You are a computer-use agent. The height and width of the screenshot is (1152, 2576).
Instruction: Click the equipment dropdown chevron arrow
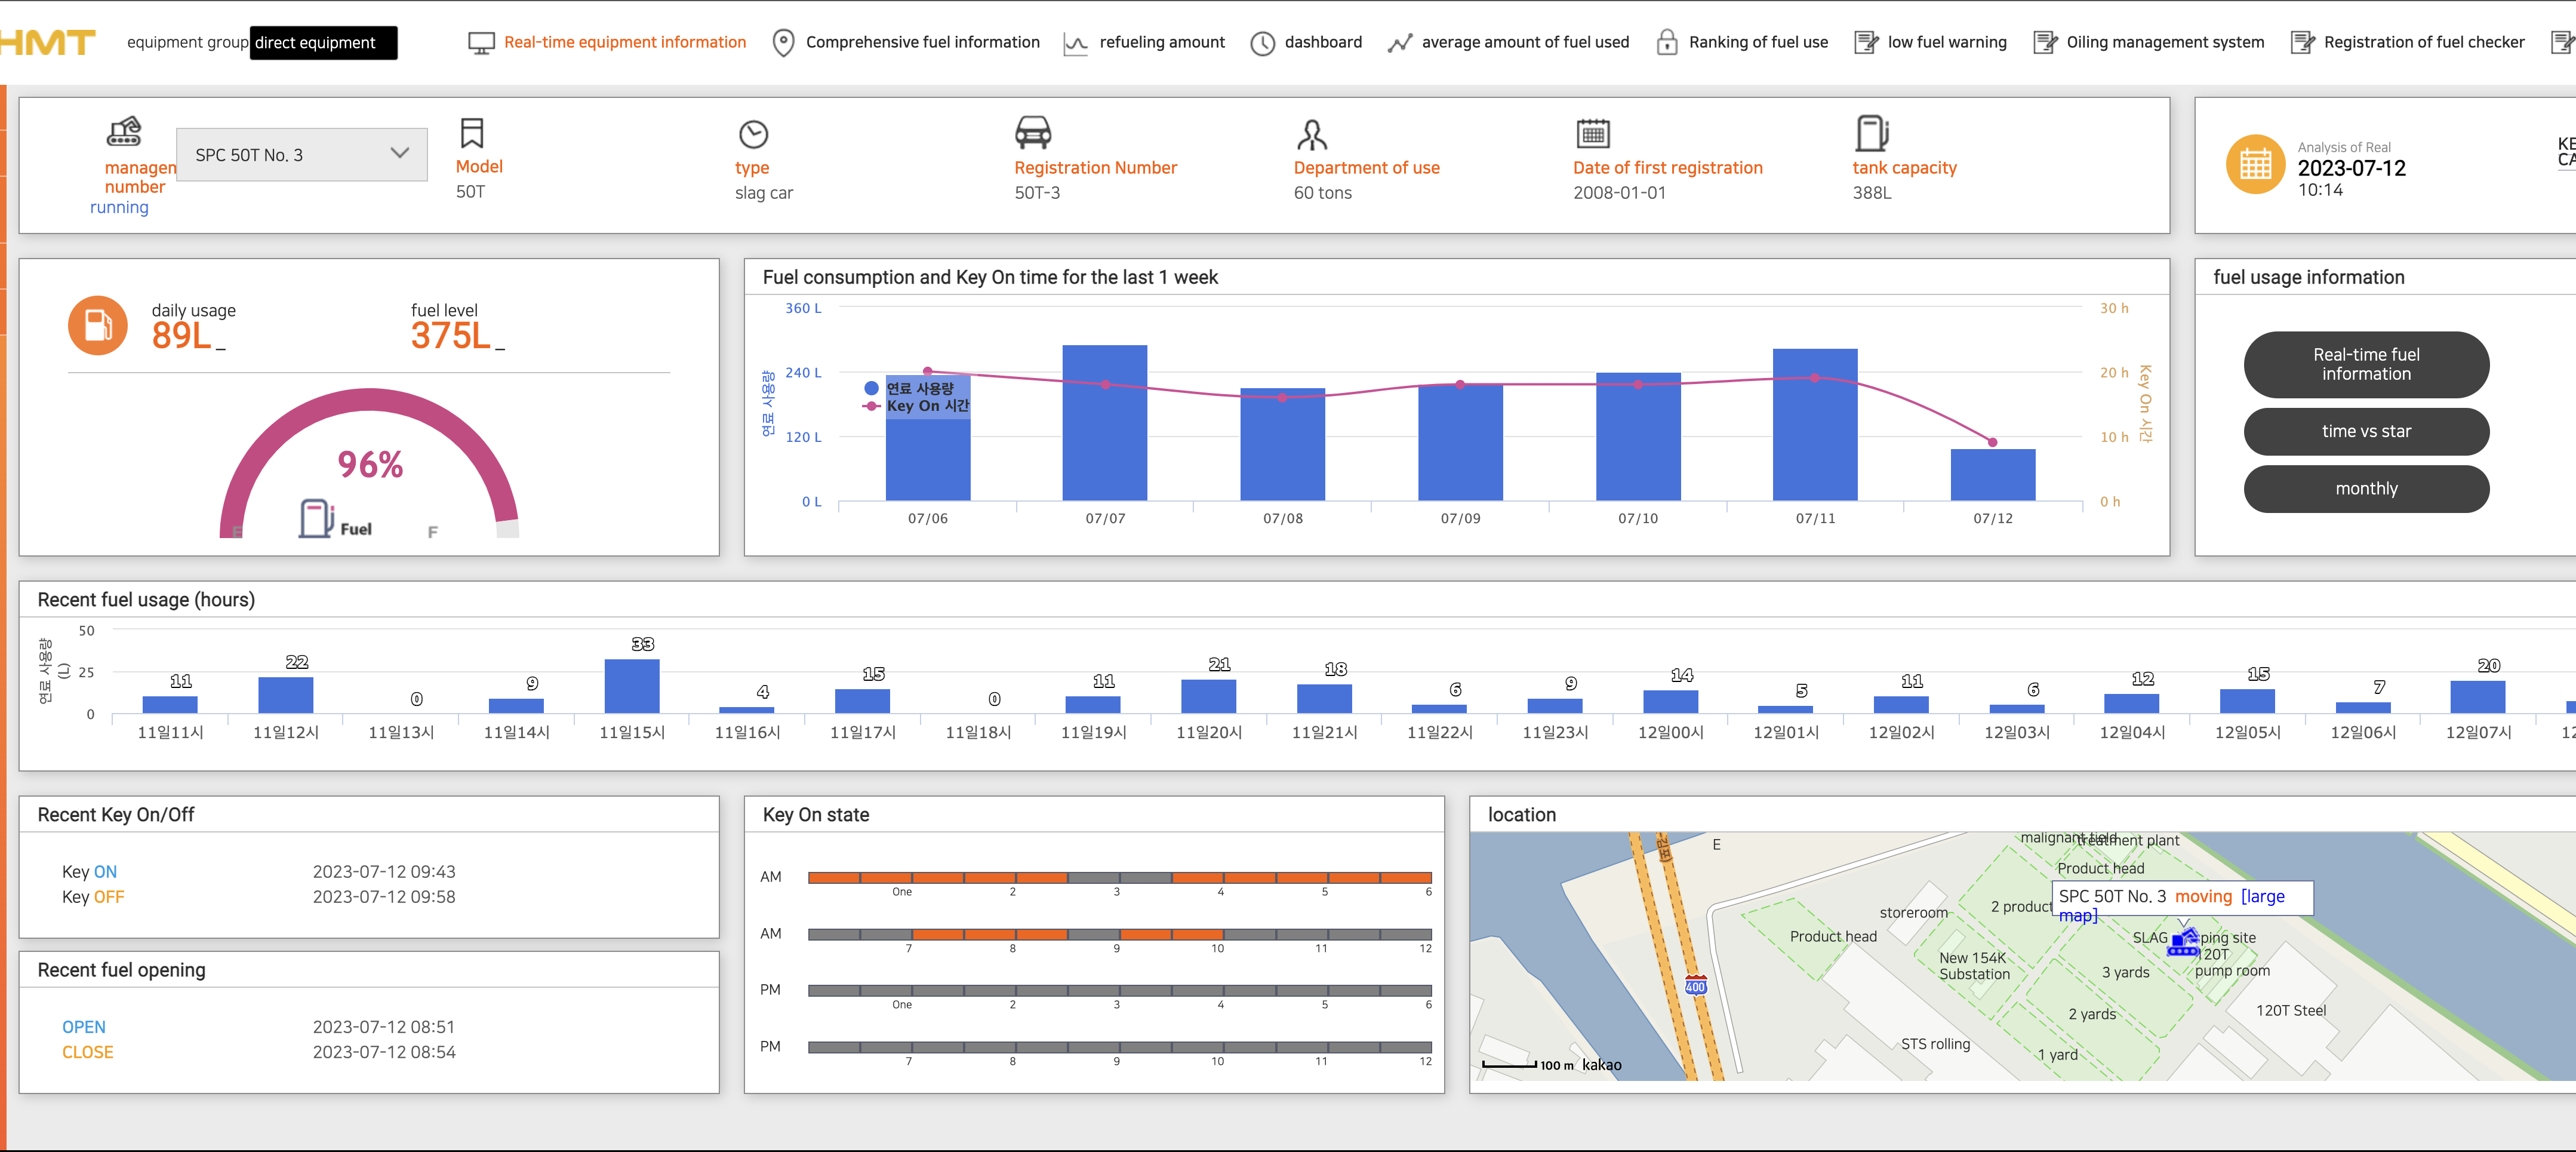[400, 153]
